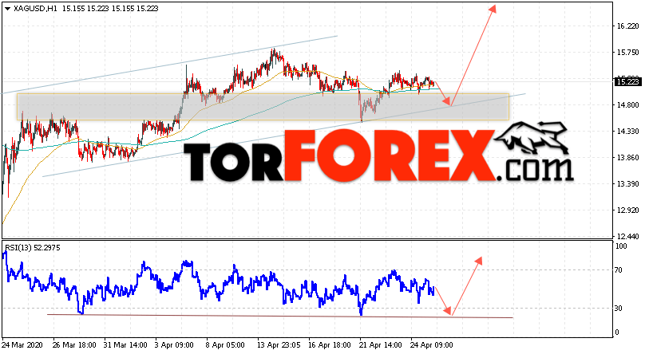Click the 13.860 price axis label
The height and width of the screenshot is (354, 645).
(627, 157)
